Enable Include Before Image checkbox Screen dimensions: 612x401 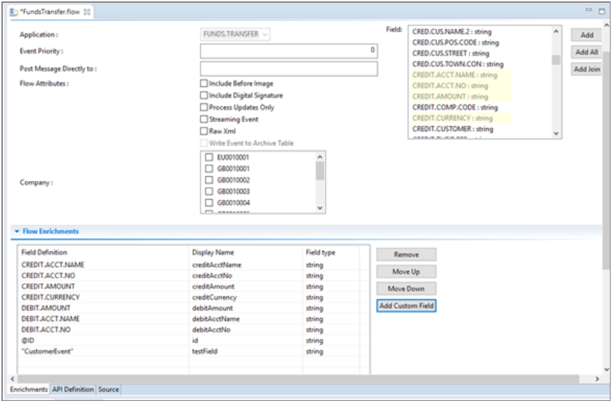(204, 84)
